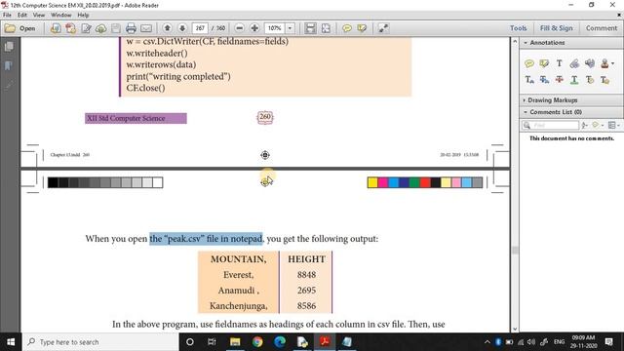
Task: Open the zoom level dropdown arrow
Action: (x=290, y=28)
